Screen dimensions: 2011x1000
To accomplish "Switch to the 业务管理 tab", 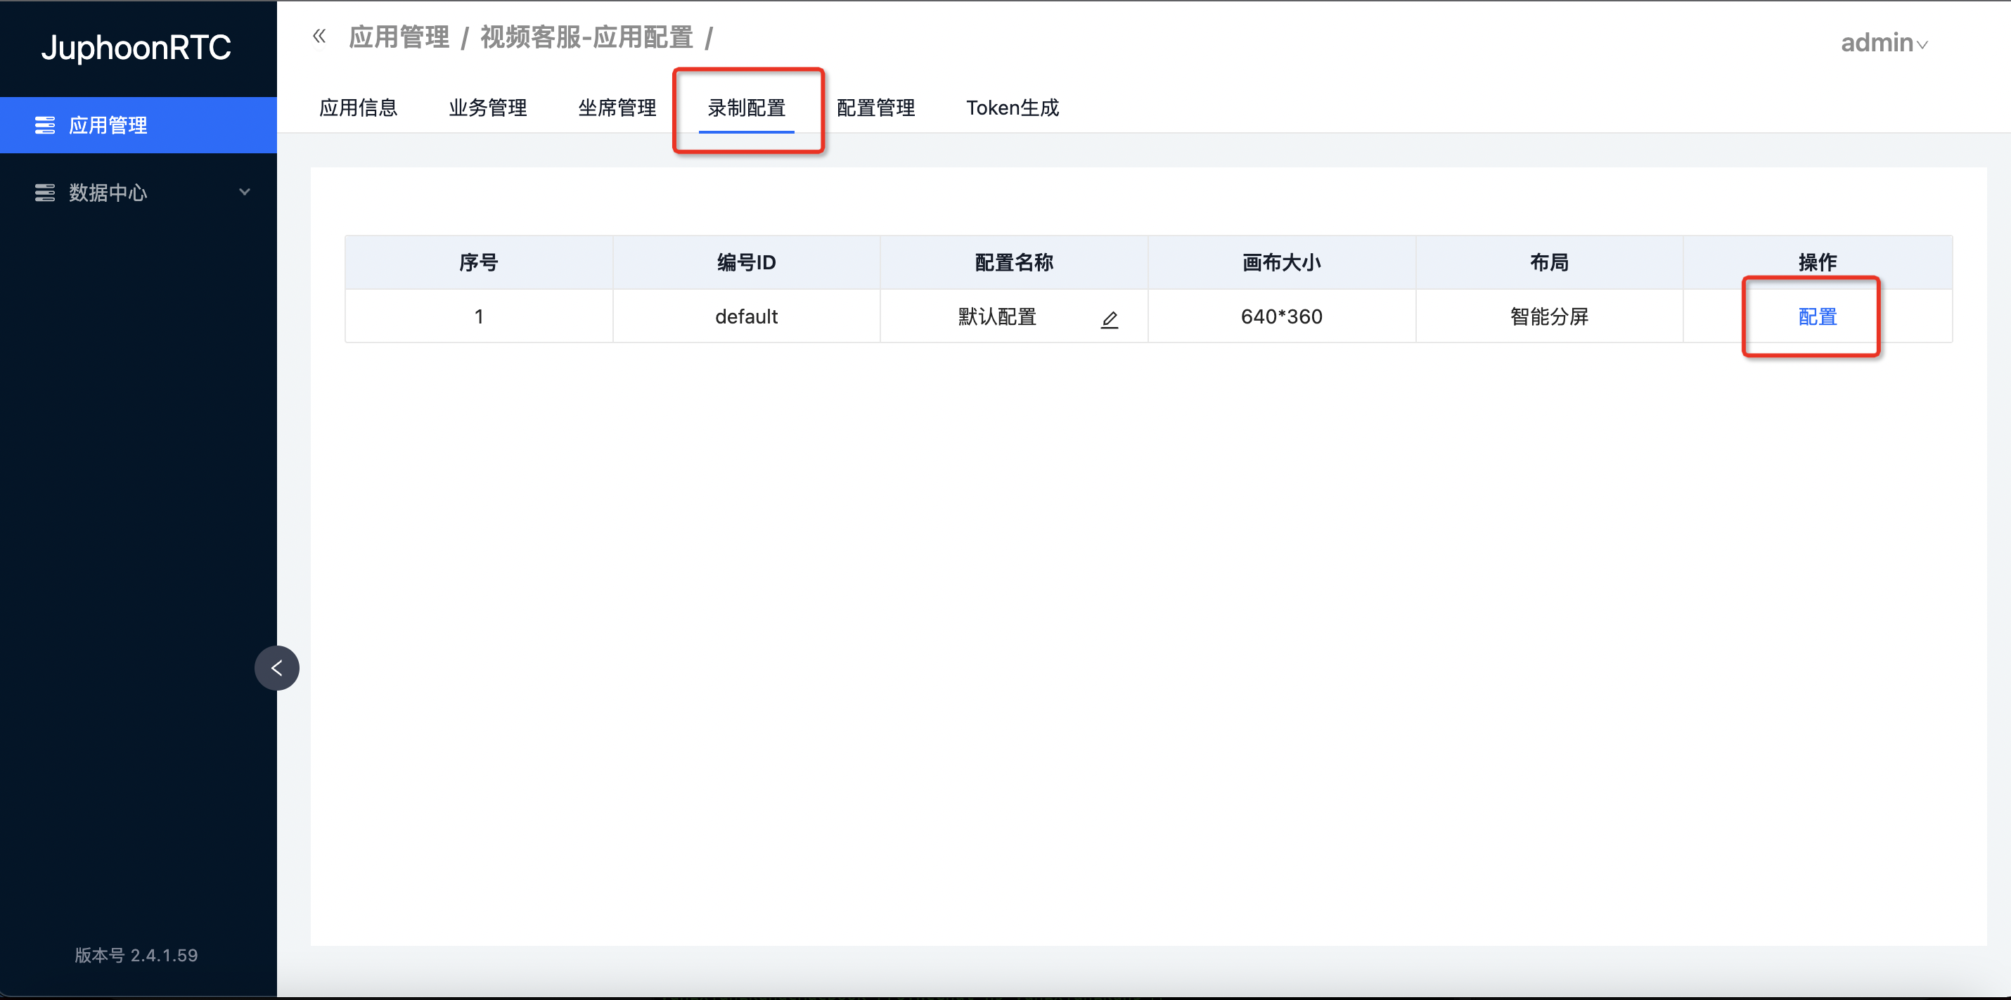I will pyautogui.click(x=488, y=108).
